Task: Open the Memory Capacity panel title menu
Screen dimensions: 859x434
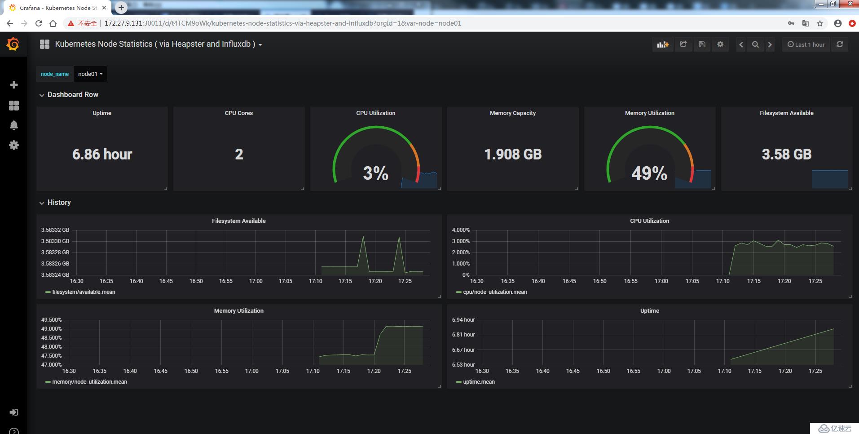Action: pos(513,113)
